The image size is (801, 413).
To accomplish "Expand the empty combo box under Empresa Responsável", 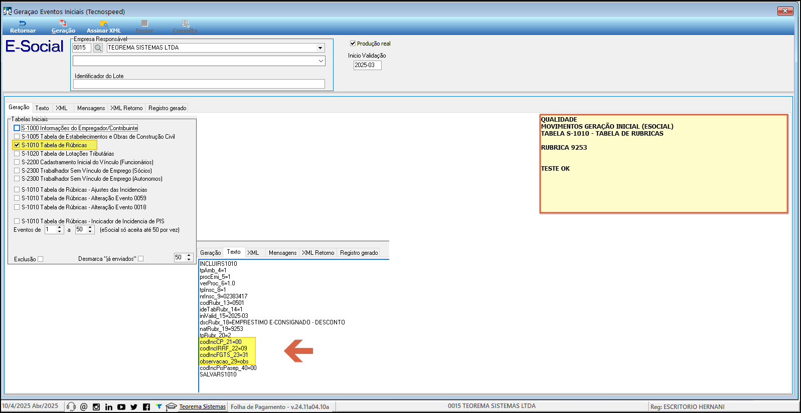I will (321, 61).
